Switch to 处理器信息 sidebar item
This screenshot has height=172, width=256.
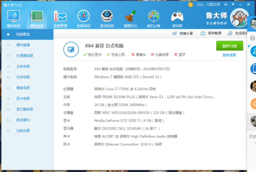25,56
